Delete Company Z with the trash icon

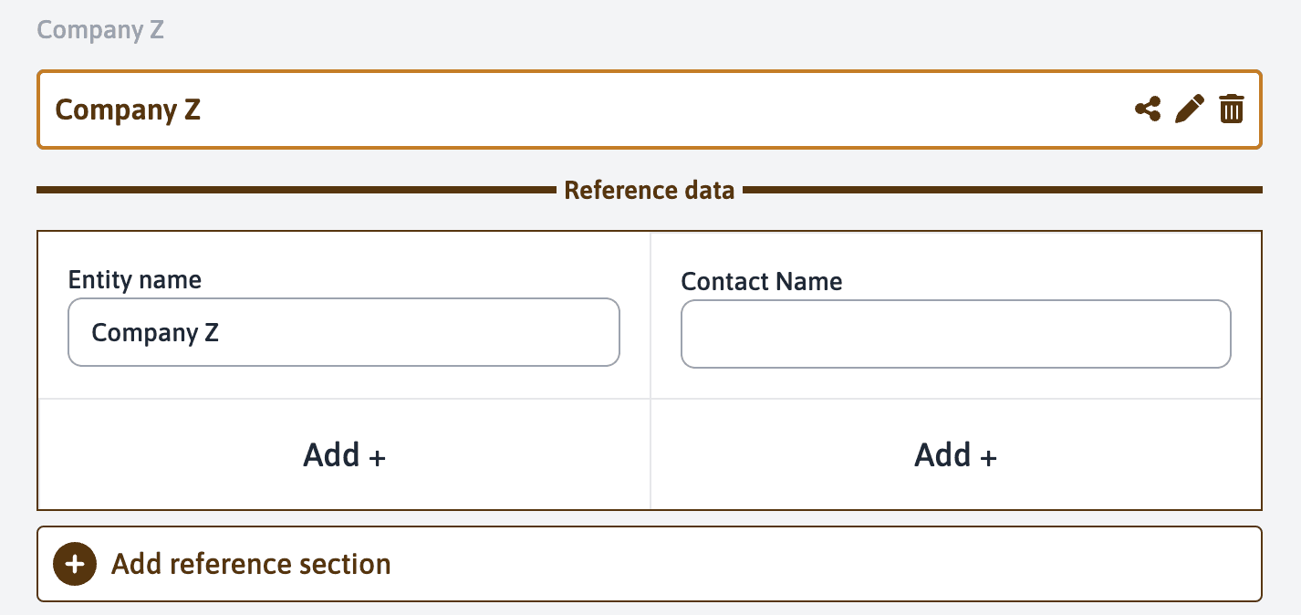[1232, 109]
